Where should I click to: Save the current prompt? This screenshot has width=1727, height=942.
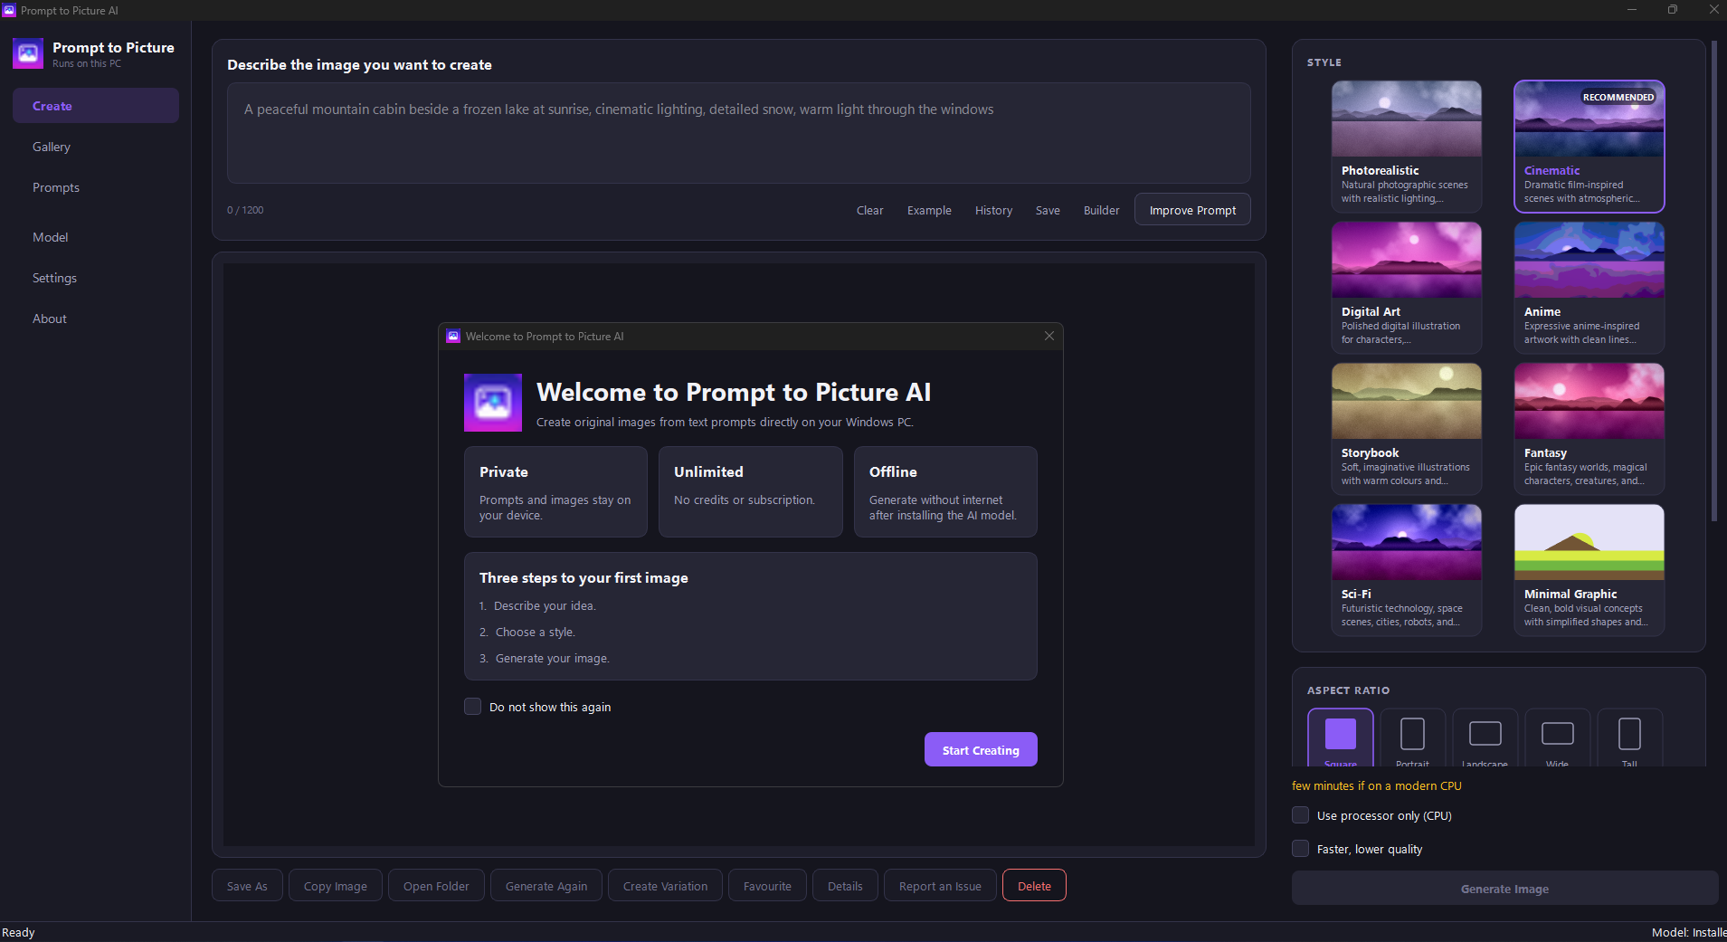click(1048, 210)
